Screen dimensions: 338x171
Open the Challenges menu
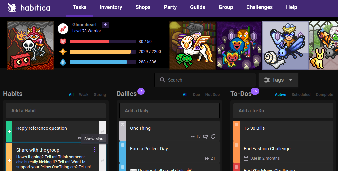click(x=259, y=7)
